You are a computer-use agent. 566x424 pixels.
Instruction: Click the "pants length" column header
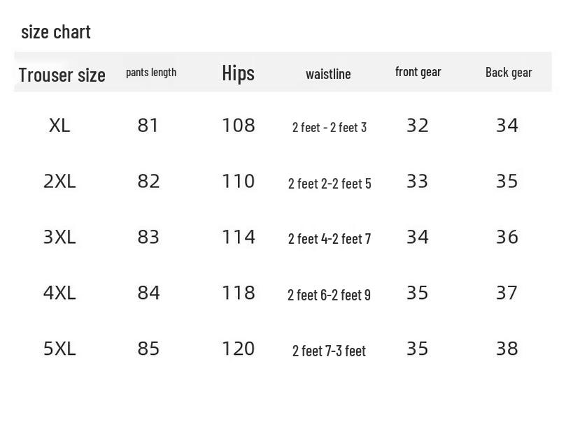[151, 72]
